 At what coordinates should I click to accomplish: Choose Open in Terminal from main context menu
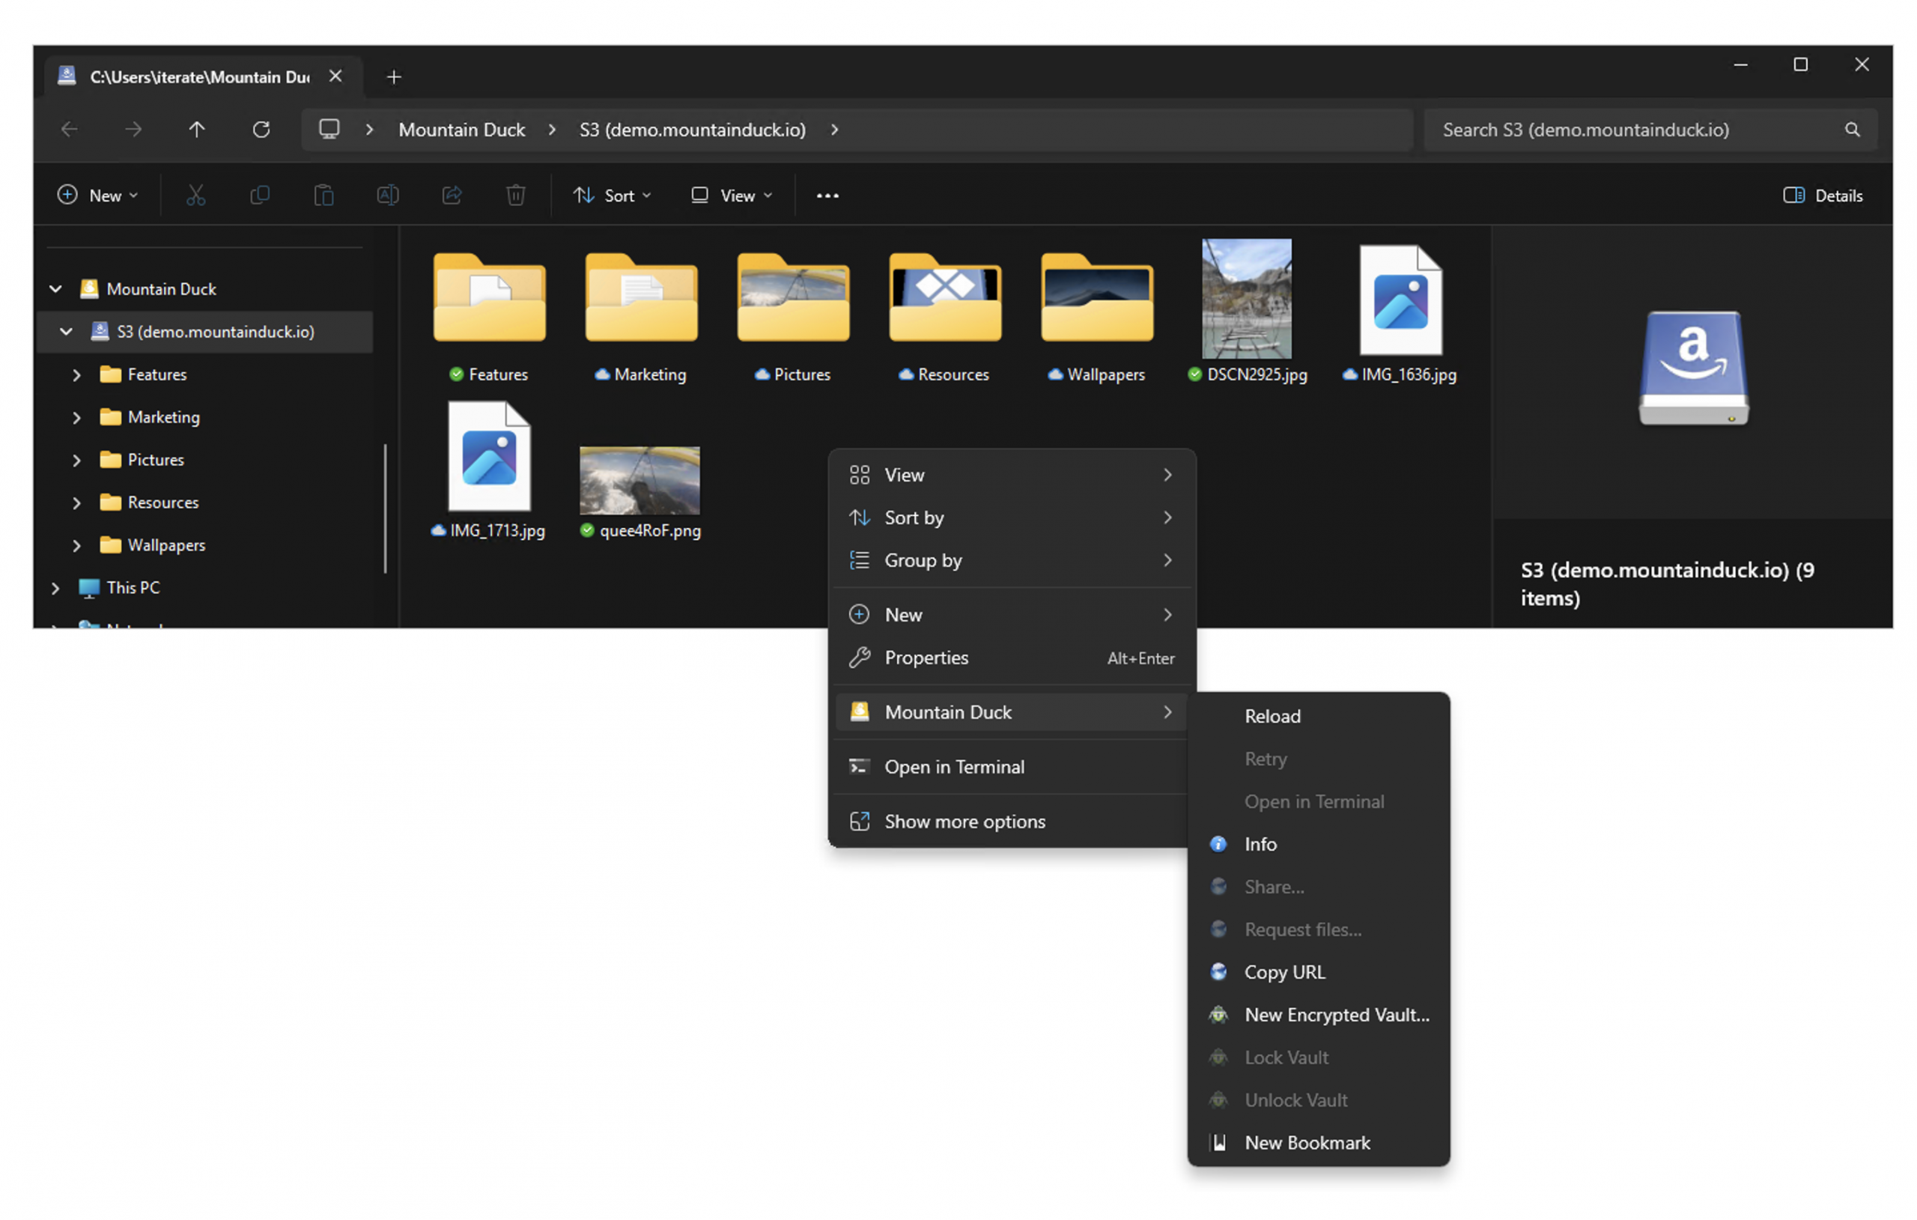pyautogui.click(x=1012, y=767)
